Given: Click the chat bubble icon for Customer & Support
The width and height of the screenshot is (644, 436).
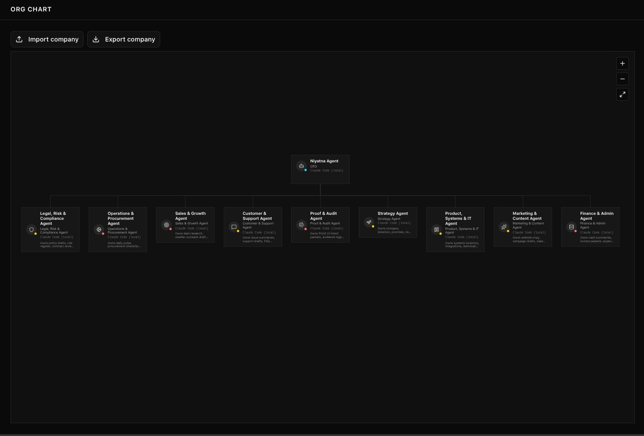Looking at the screenshot, I should coord(234,227).
